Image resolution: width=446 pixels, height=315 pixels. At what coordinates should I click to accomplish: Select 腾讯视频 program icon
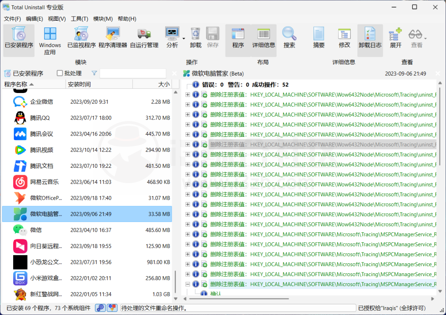coord(20,150)
